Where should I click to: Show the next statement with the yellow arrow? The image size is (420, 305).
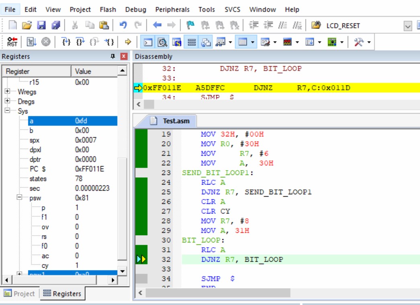tap(128, 42)
